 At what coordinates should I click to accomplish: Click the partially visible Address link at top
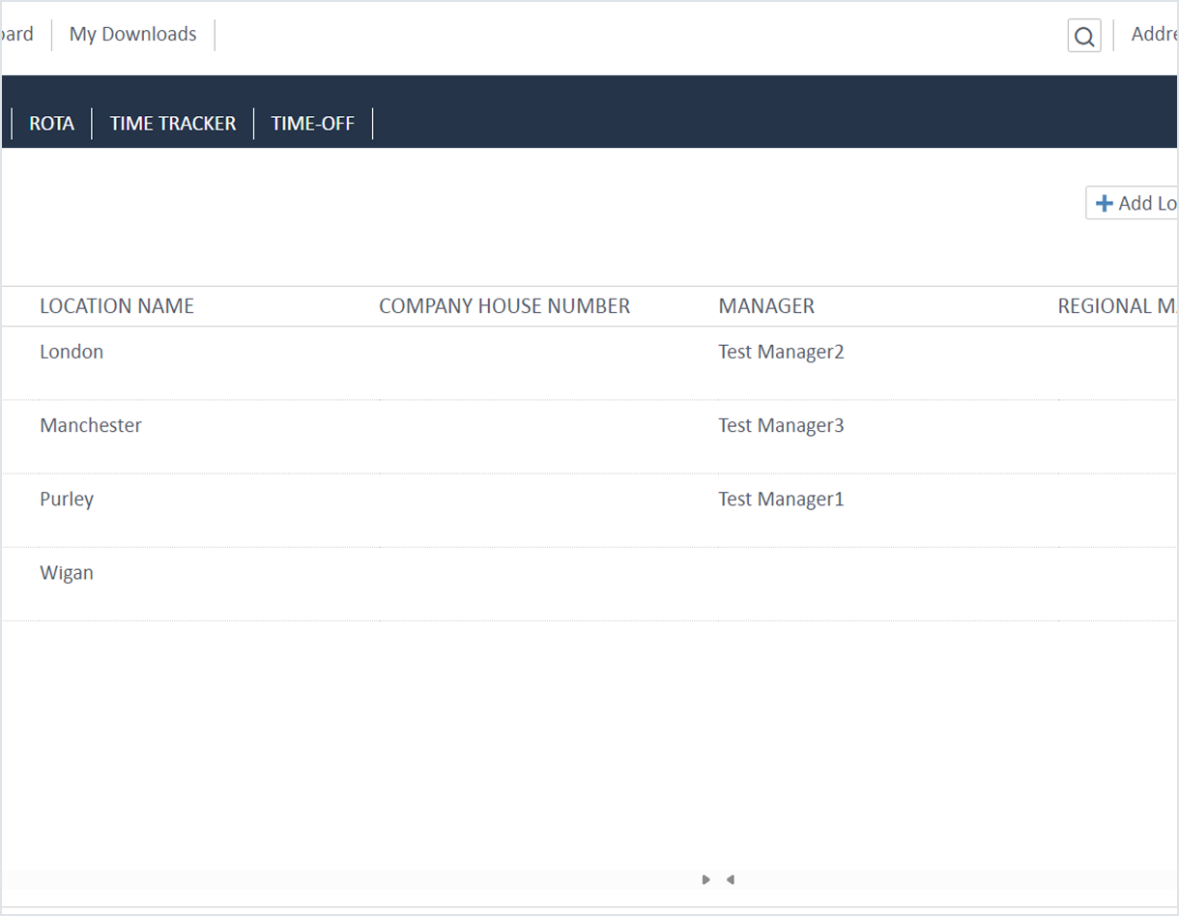coord(1154,35)
